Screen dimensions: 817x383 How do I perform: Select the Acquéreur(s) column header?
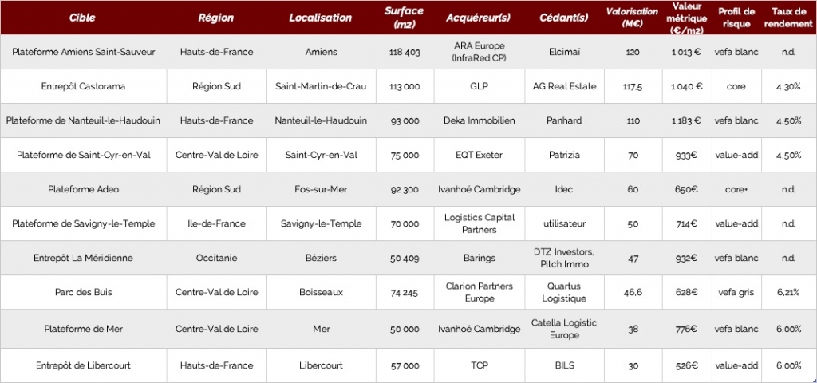point(479,18)
